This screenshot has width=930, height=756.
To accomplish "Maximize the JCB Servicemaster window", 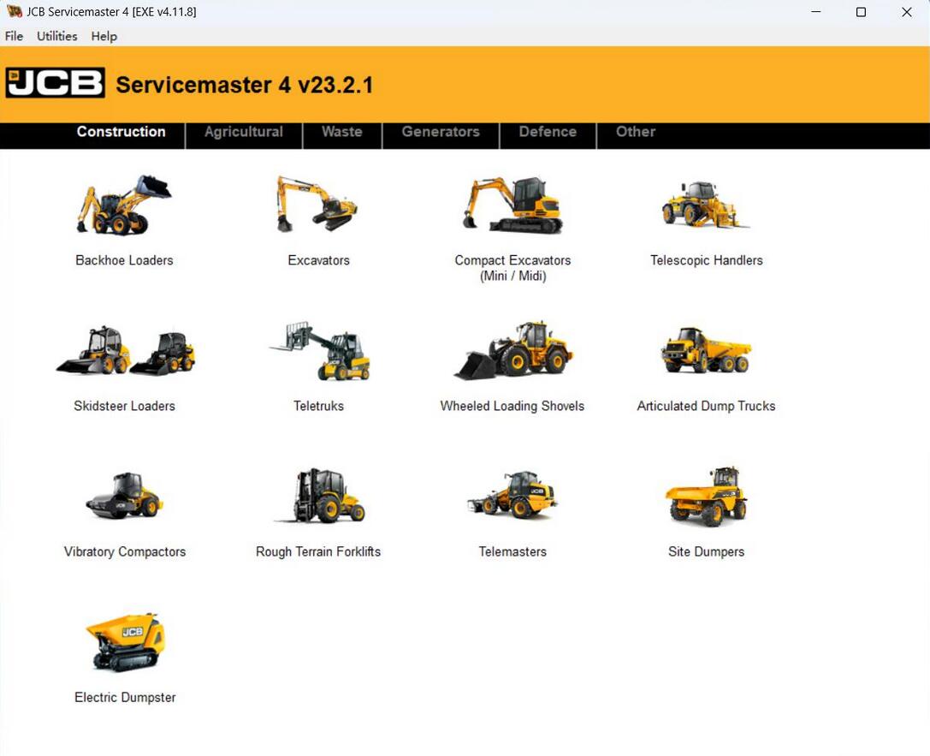I will tap(862, 12).
